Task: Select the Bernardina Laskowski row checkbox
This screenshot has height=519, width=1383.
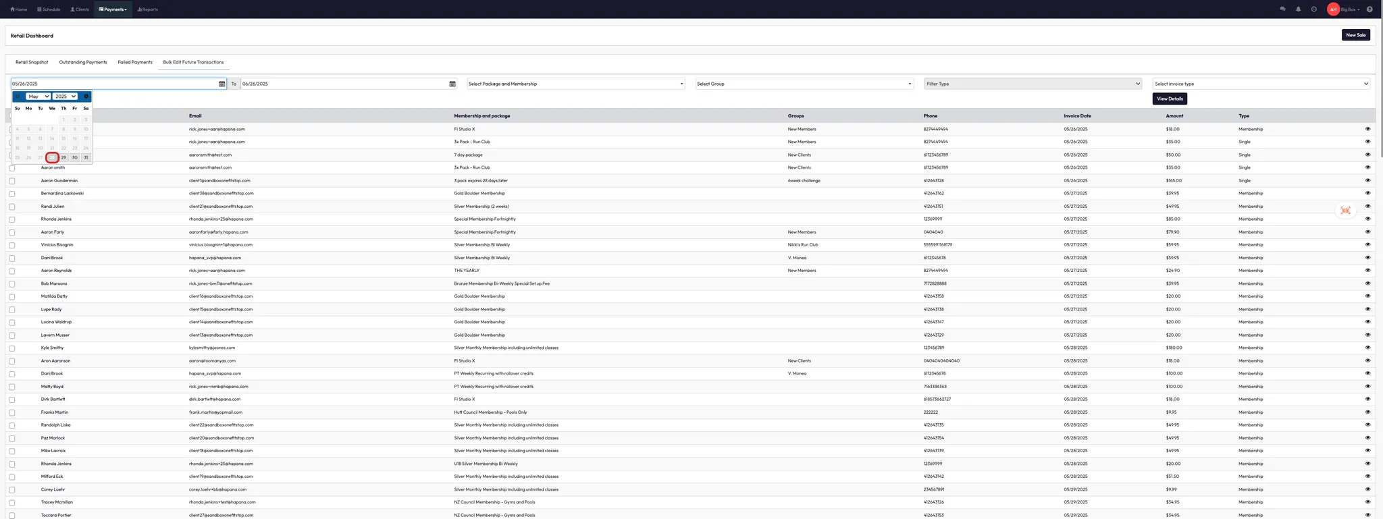Action: click(x=12, y=194)
